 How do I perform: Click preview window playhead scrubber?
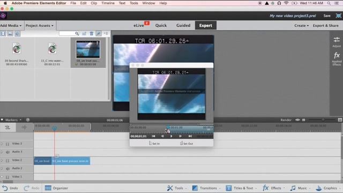click(168, 127)
